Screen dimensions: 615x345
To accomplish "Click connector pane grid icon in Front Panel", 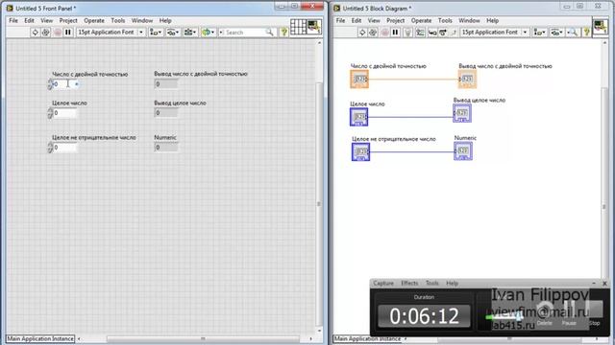I will coord(298,27).
